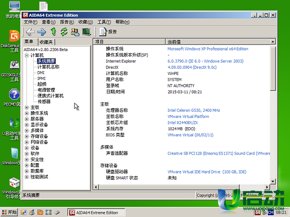Click the green Refresh toolbar icon

point(64,32)
